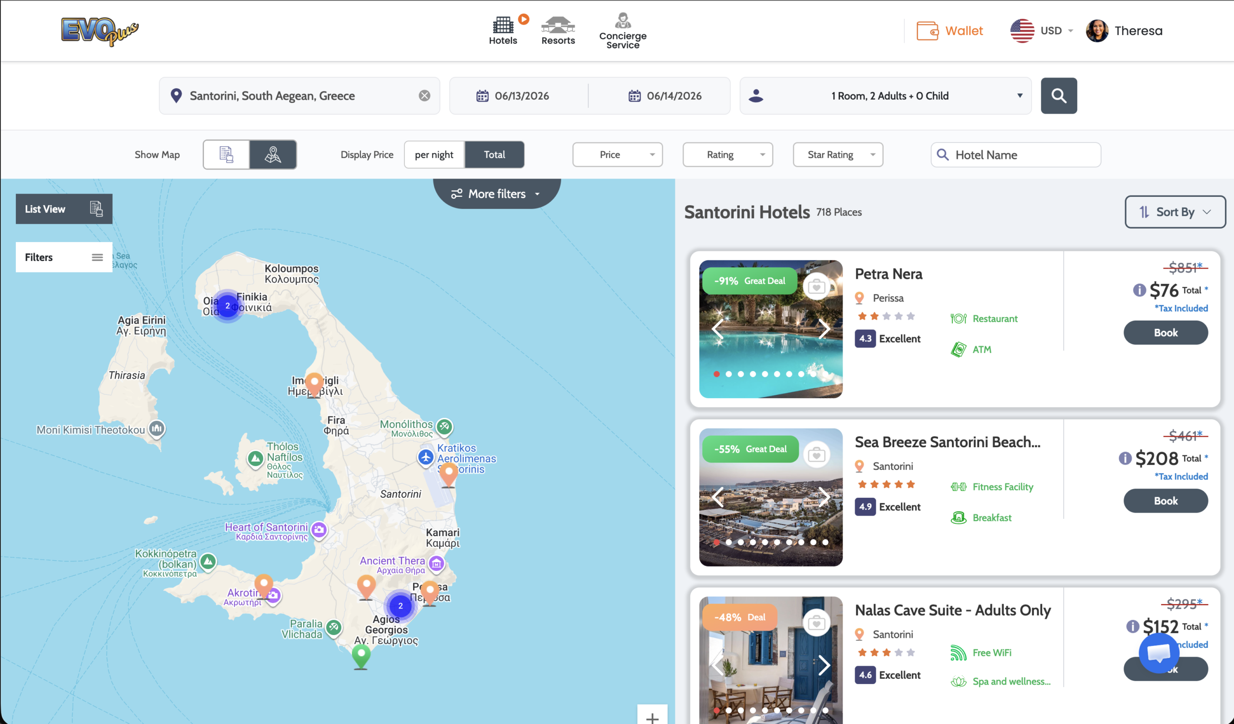Set display price to Total
Image resolution: width=1234 pixels, height=724 pixels.
pos(494,155)
